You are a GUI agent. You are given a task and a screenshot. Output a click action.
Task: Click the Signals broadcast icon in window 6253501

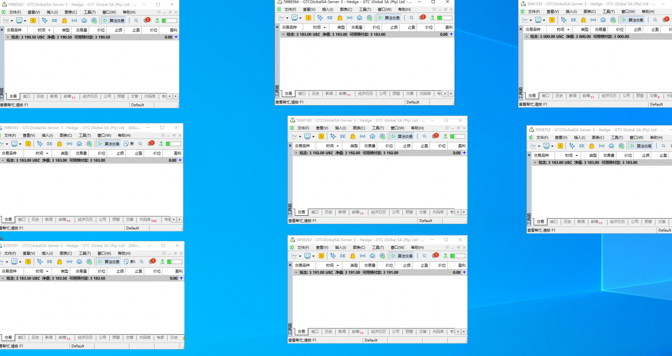(69, 262)
